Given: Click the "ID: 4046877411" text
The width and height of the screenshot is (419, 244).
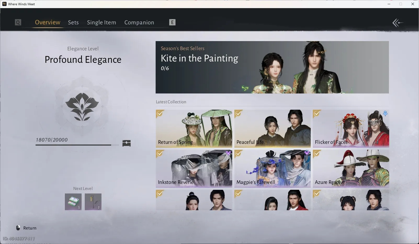Looking at the screenshot, I should click(x=19, y=239).
